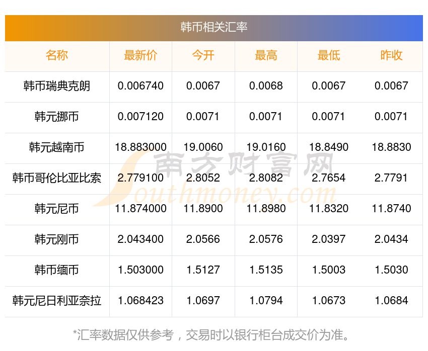Select the 韩元越南币 row name

57,147
